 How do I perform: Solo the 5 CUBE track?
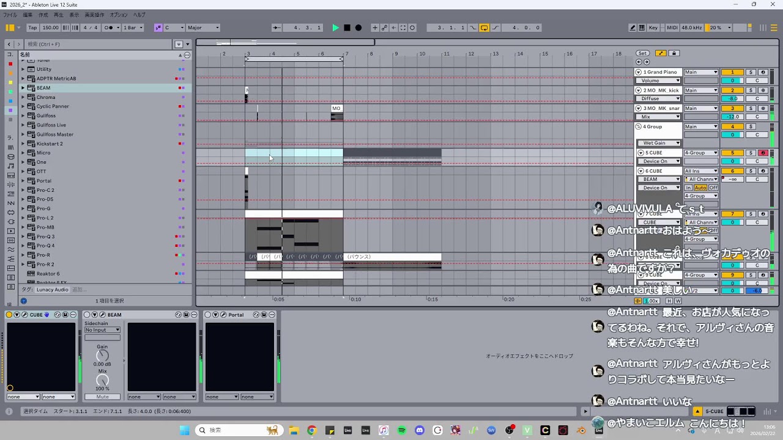coord(751,153)
